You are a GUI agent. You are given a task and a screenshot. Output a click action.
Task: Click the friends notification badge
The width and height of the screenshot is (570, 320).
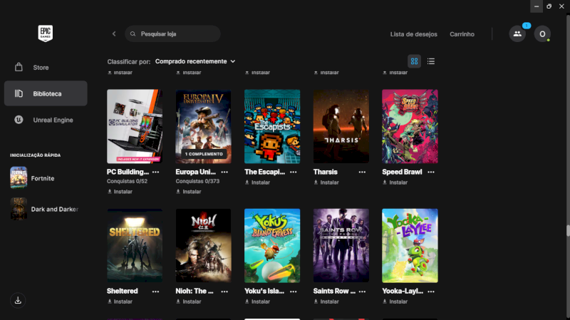(527, 26)
